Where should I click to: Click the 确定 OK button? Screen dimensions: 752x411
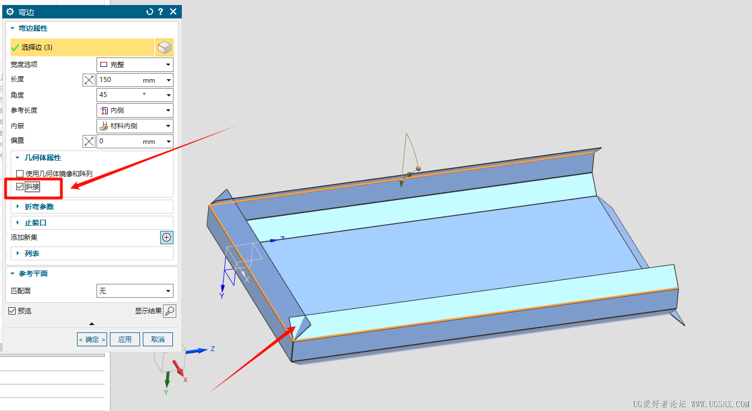(x=92, y=339)
